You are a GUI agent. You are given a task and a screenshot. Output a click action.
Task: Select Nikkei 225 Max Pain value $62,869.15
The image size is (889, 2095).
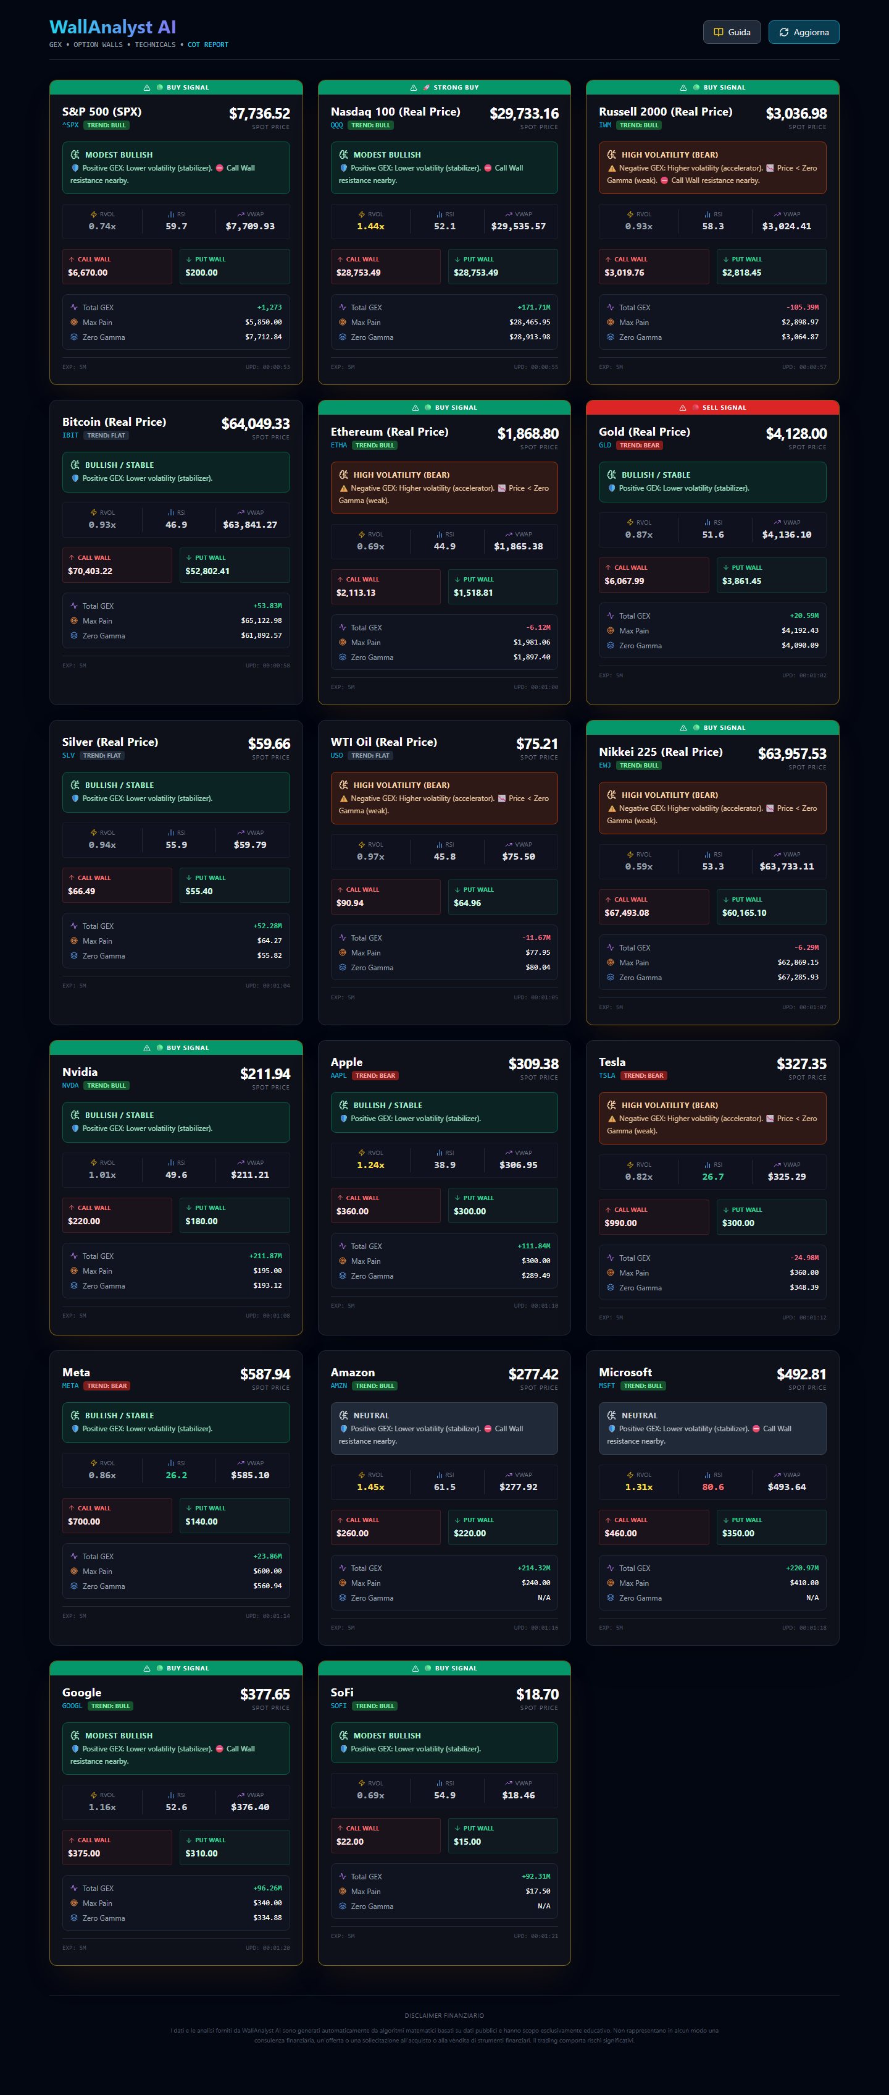click(798, 963)
